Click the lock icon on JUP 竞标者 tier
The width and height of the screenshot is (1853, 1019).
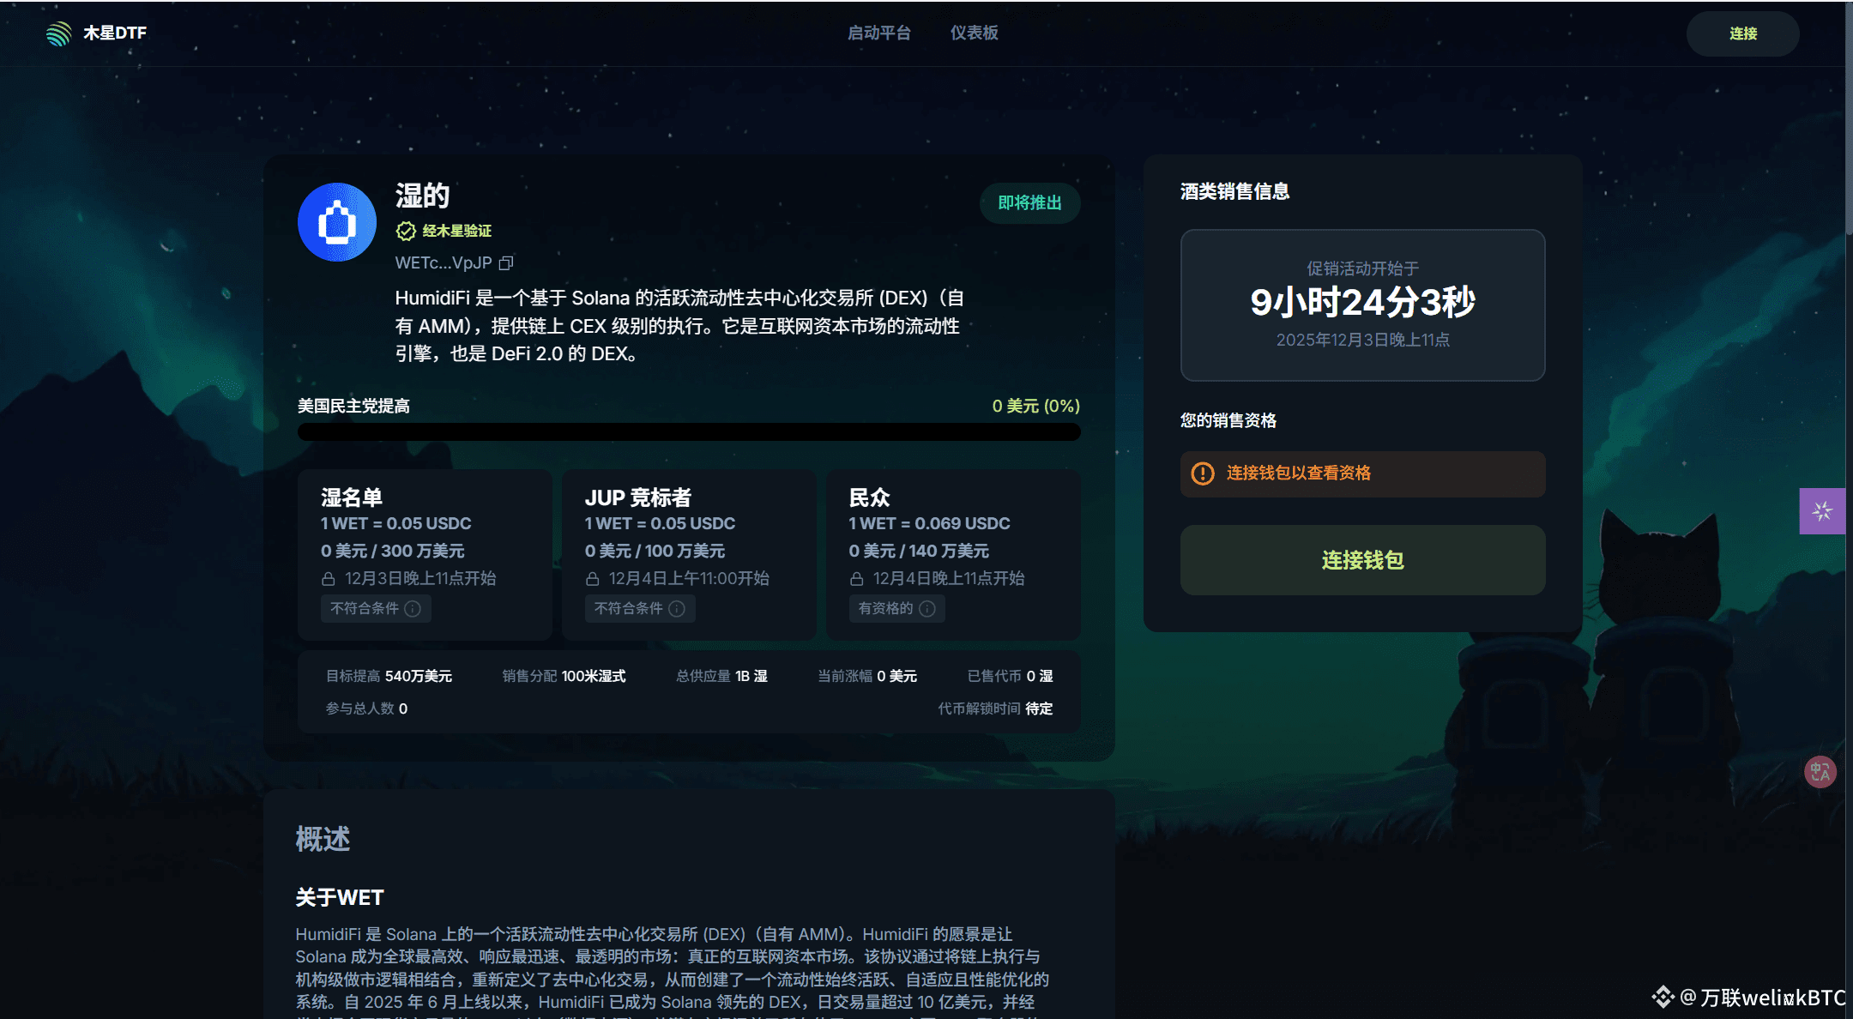point(592,578)
